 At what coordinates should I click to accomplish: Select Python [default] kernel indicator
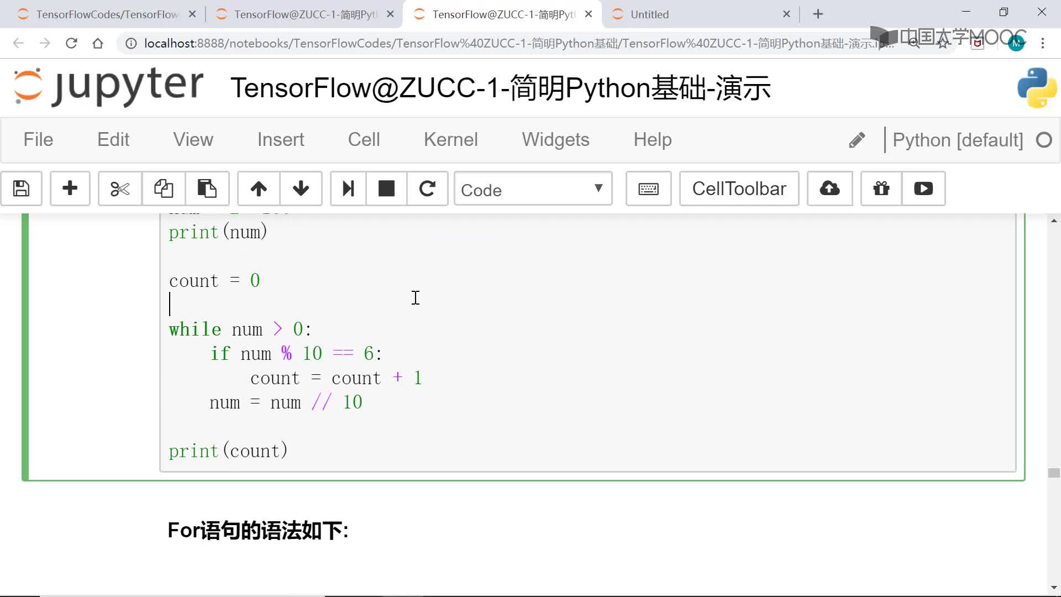pyautogui.click(x=957, y=140)
